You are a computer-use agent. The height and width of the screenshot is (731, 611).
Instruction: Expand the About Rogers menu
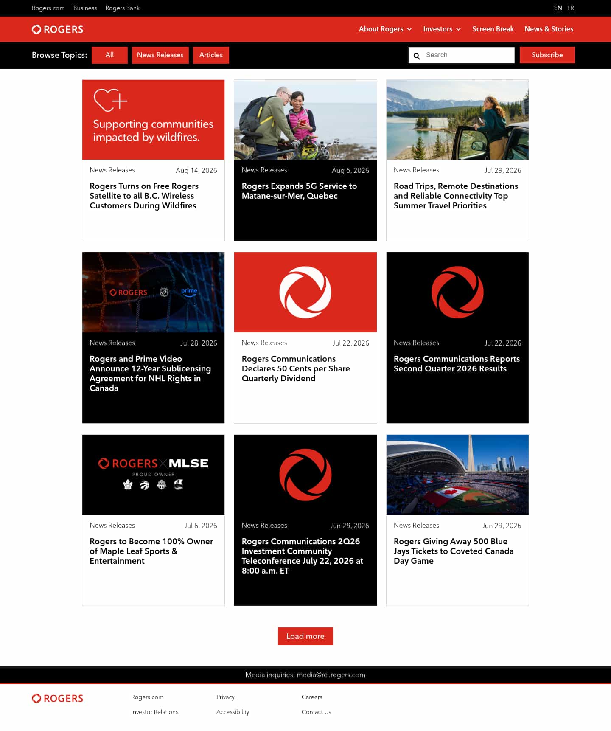click(385, 29)
